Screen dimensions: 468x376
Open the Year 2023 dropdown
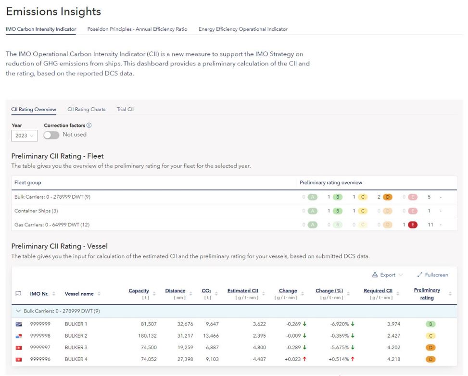25,136
